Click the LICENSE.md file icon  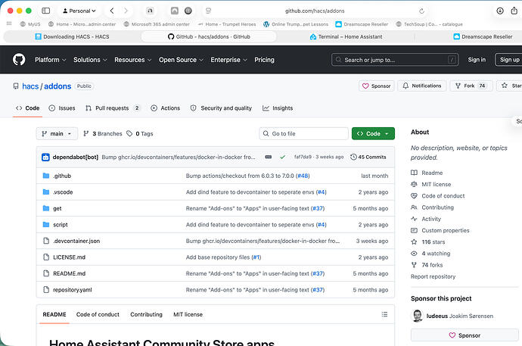pyautogui.click(x=46, y=257)
